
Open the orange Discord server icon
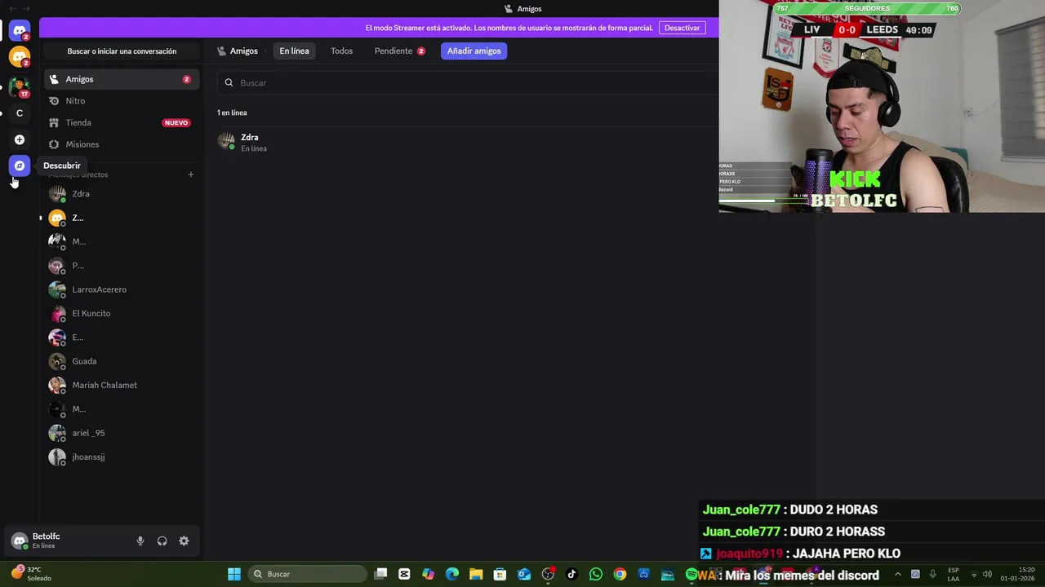(x=20, y=57)
